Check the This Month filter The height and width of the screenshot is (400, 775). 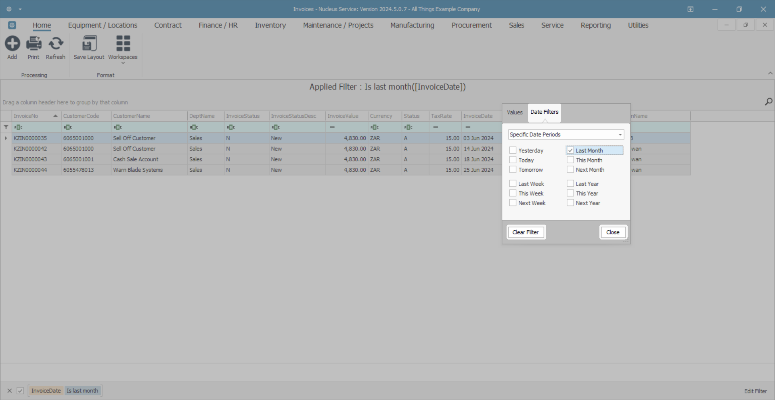(x=570, y=160)
